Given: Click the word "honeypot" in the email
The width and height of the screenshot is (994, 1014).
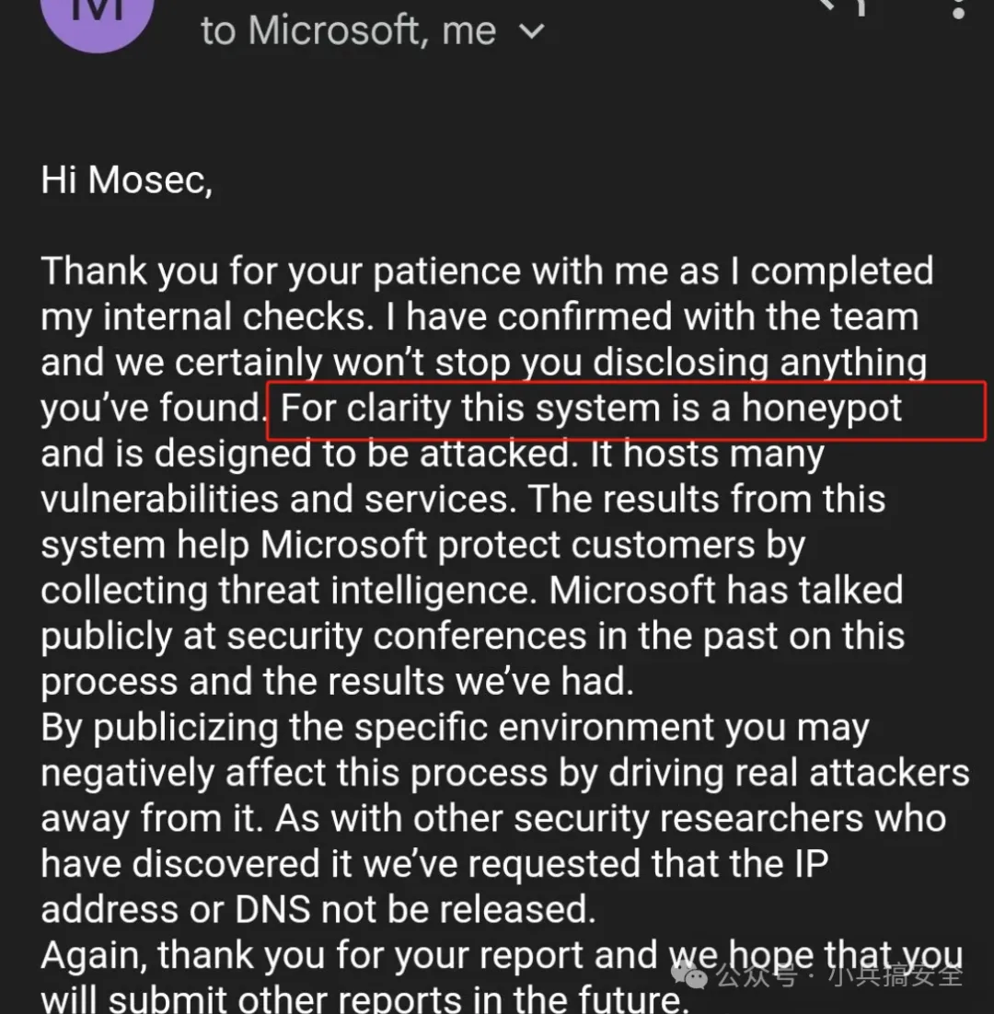Looking at the screenshot, I should (x=822, y=409).
